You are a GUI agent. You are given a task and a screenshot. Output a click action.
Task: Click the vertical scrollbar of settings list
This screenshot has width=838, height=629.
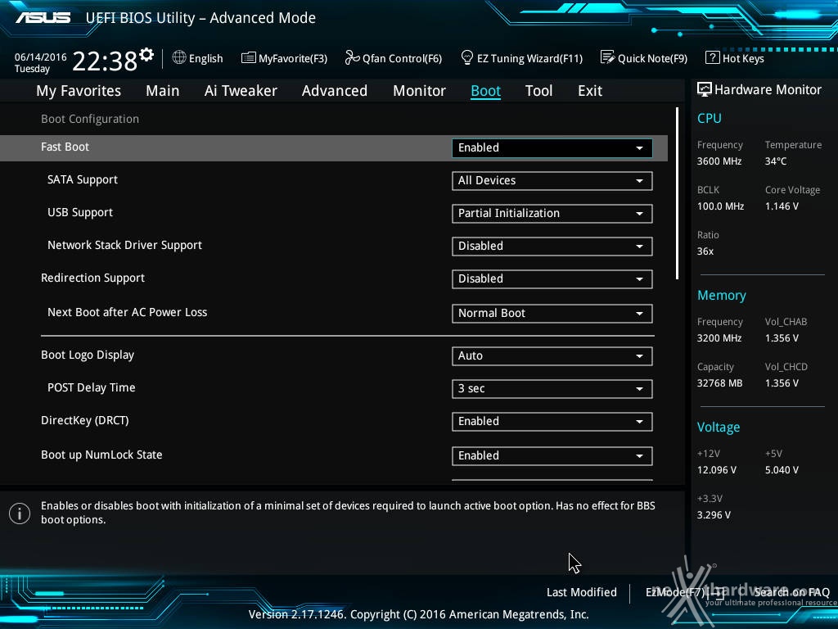[677, 193]
